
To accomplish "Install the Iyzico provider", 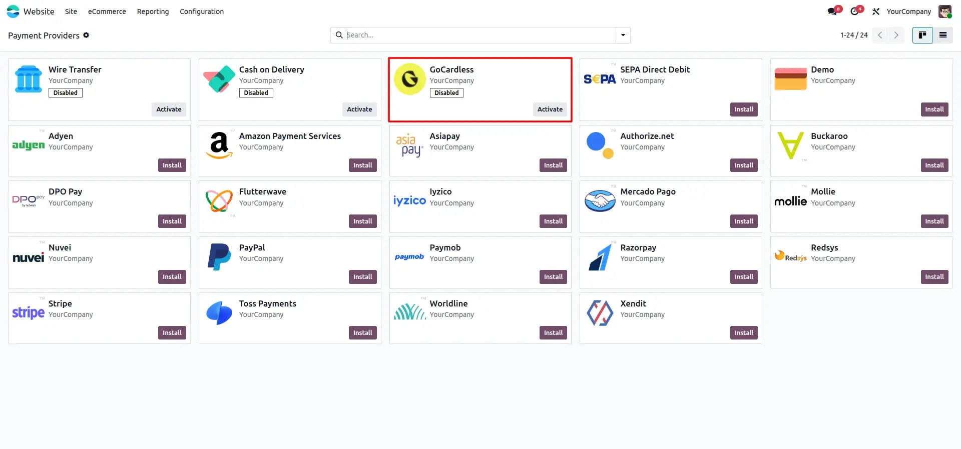I will pyautogui.click(x=554, y=221).
